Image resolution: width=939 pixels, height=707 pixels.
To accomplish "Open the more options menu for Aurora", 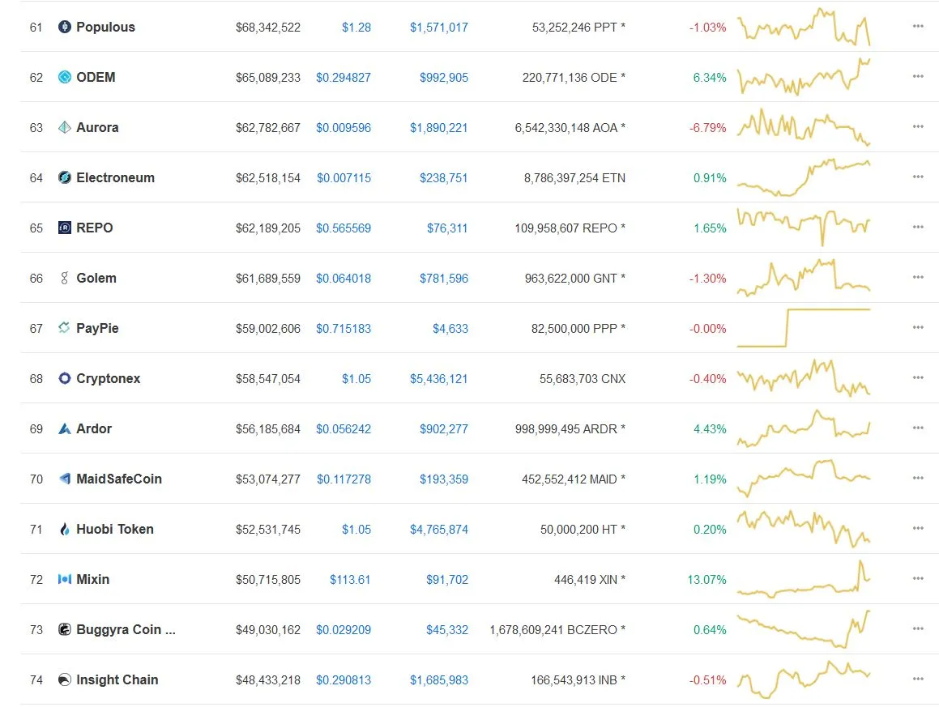I will [x=918, y=127].
